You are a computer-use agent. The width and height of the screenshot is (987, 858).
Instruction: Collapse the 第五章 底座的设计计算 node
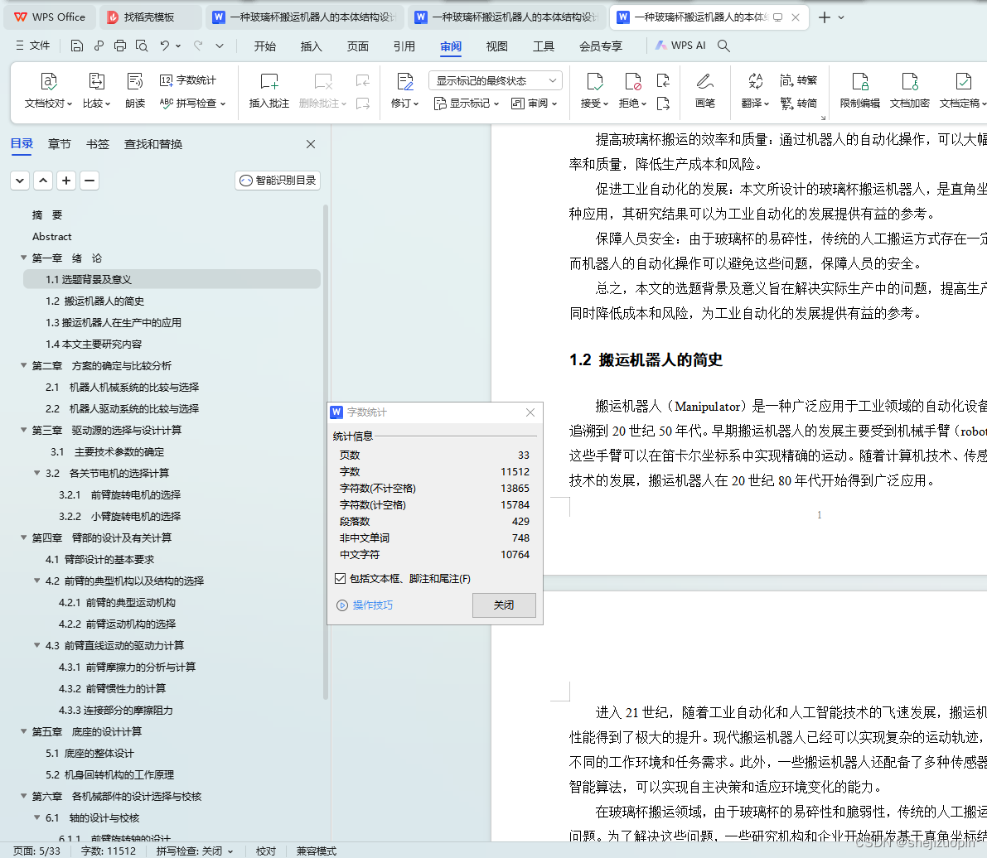(x=24, y=731)
